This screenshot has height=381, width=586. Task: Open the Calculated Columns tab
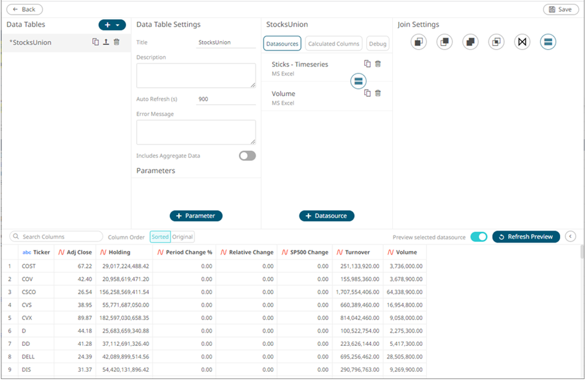click(334, 44)
